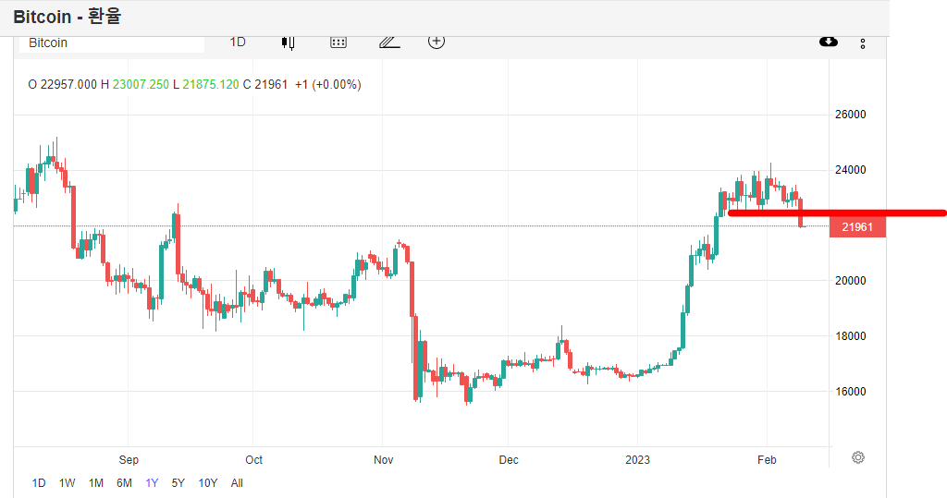Select the 1Y time range

click(x=152, y=483)
